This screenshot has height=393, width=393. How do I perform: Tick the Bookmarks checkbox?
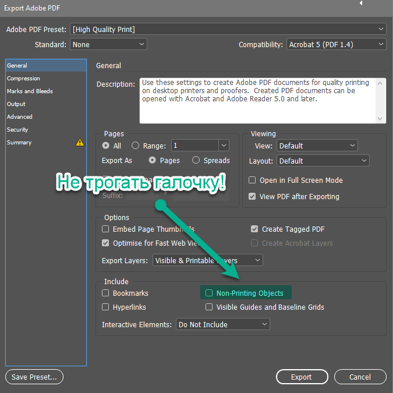(105, 293)
